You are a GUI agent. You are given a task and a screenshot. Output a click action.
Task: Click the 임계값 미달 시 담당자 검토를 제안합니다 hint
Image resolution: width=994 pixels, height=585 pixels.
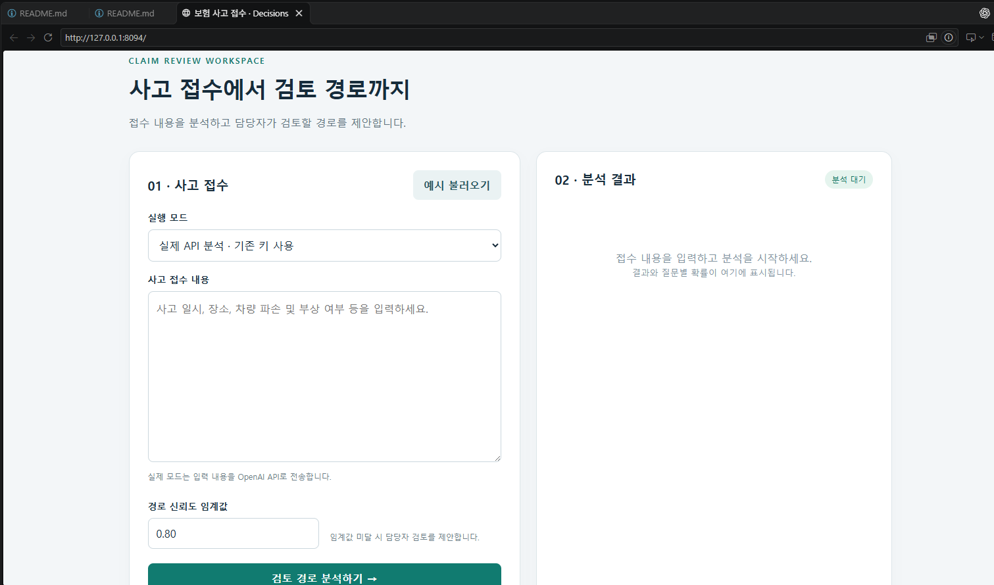click(405, 537)
